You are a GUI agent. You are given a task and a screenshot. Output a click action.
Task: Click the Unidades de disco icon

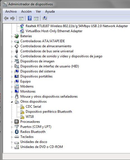[x=16, y=142]
